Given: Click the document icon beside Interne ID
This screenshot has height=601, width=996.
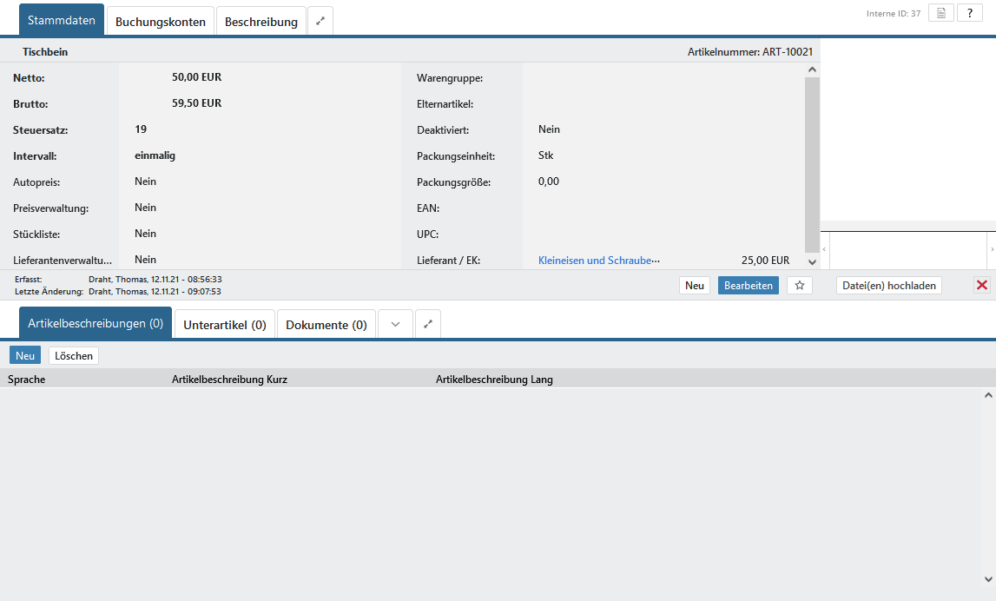Looking at the screenshot, I should pyautogui.click(x=941, y=13).
